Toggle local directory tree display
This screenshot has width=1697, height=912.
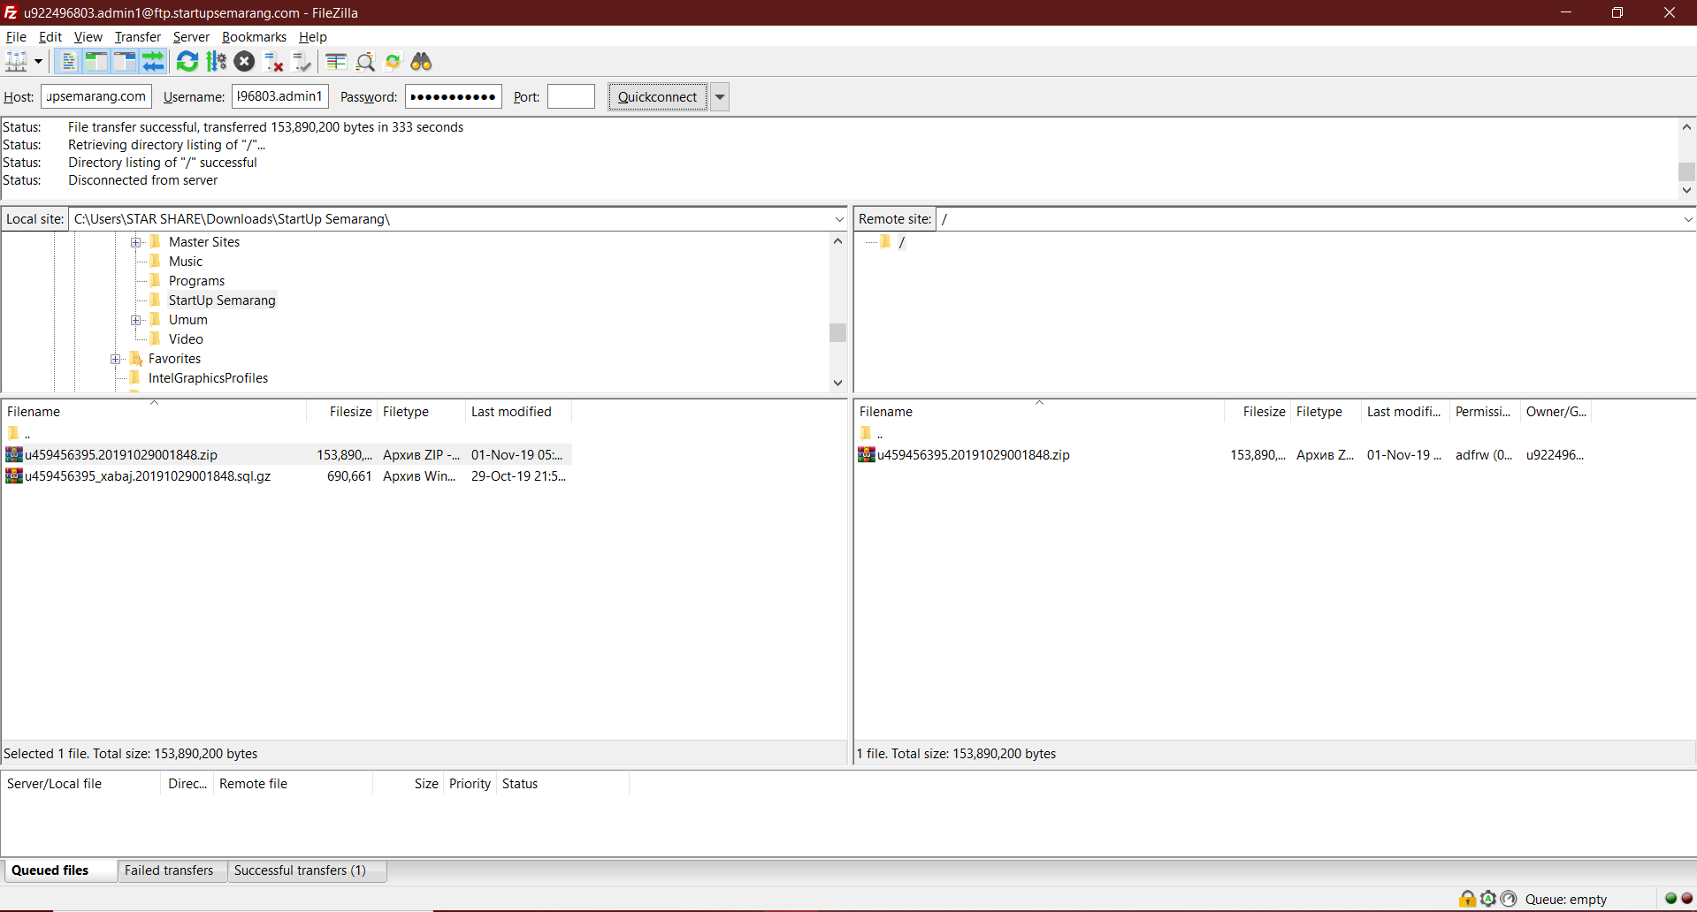(96, 62)
